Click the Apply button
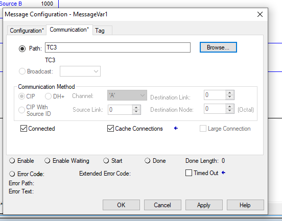Image resolution: width=282 pixels, height=221 pixels. [204, 205]
